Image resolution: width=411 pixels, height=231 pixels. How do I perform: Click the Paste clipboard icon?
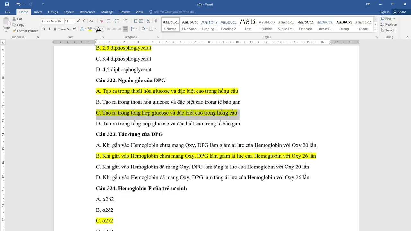pos(6,21)
